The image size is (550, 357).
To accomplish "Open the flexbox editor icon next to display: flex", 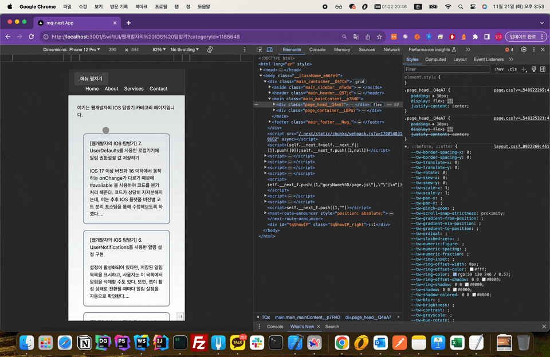I will pos(450,101).
